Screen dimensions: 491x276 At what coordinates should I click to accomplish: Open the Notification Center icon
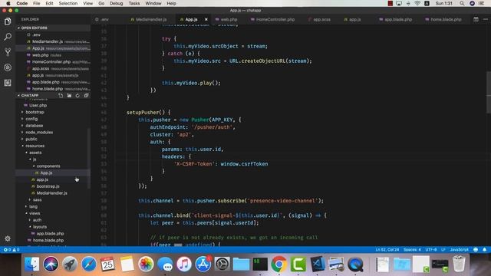pyautogui.click(x=482, y=3)
